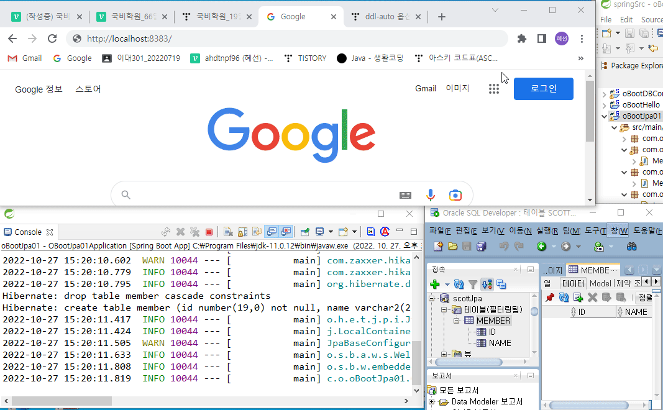Click Save All icon in SQL Developer

(x=481, y=247)
